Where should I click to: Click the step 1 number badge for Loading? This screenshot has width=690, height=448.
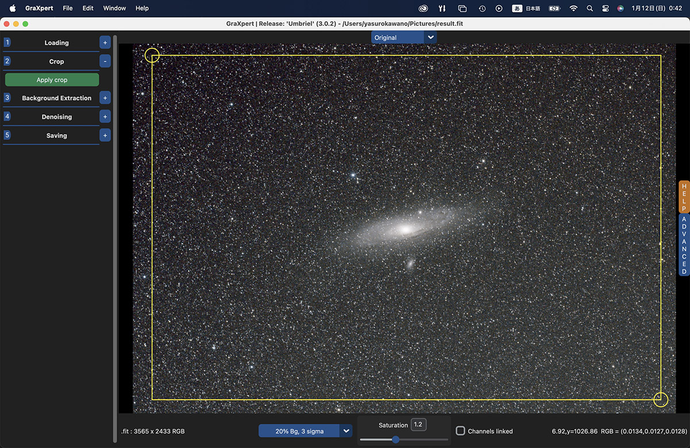7,43
